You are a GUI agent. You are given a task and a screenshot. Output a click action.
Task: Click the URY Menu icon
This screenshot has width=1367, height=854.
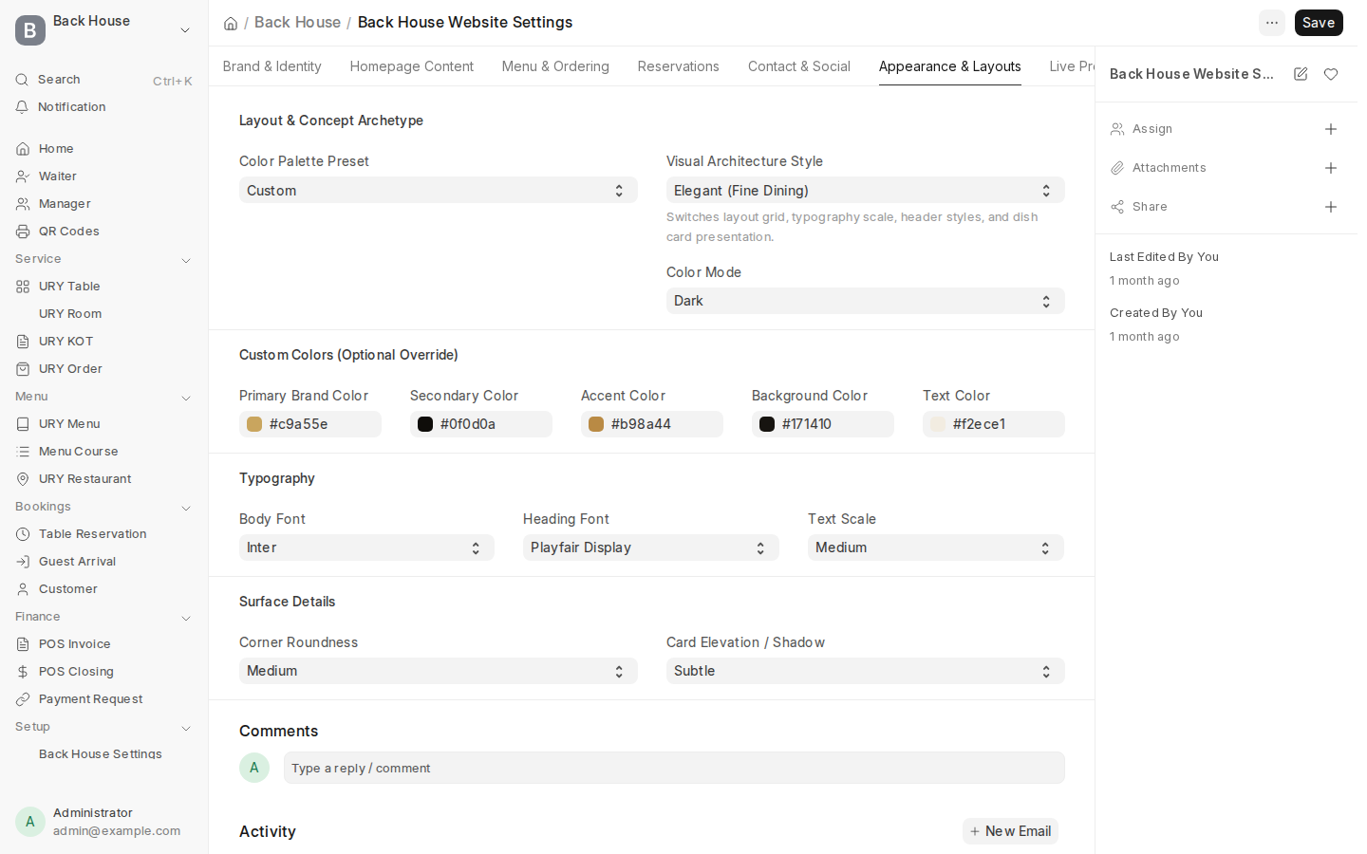pos(23,424)
